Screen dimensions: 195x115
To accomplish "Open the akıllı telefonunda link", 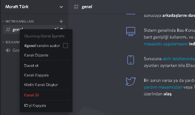I will pyautogui.click(x=178, y=59).
